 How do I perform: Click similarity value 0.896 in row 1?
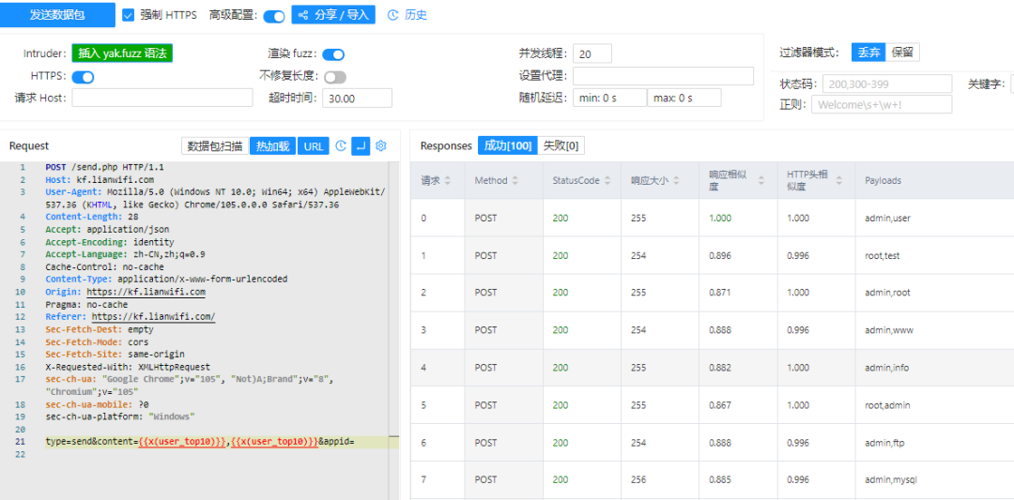click(720, 255)
